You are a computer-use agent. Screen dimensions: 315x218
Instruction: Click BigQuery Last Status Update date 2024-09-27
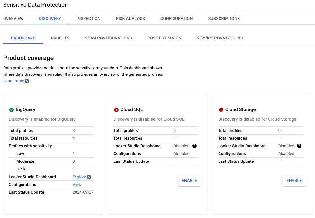click(83, 192)
